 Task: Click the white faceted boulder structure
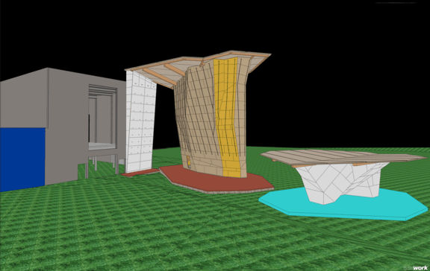pyautogui.click(x=341, y=182)
